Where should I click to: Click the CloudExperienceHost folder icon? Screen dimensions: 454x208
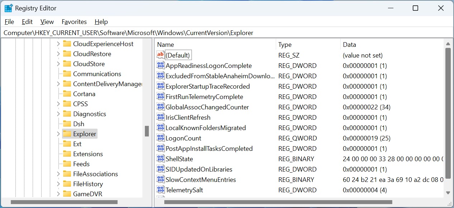coord(67,44)
